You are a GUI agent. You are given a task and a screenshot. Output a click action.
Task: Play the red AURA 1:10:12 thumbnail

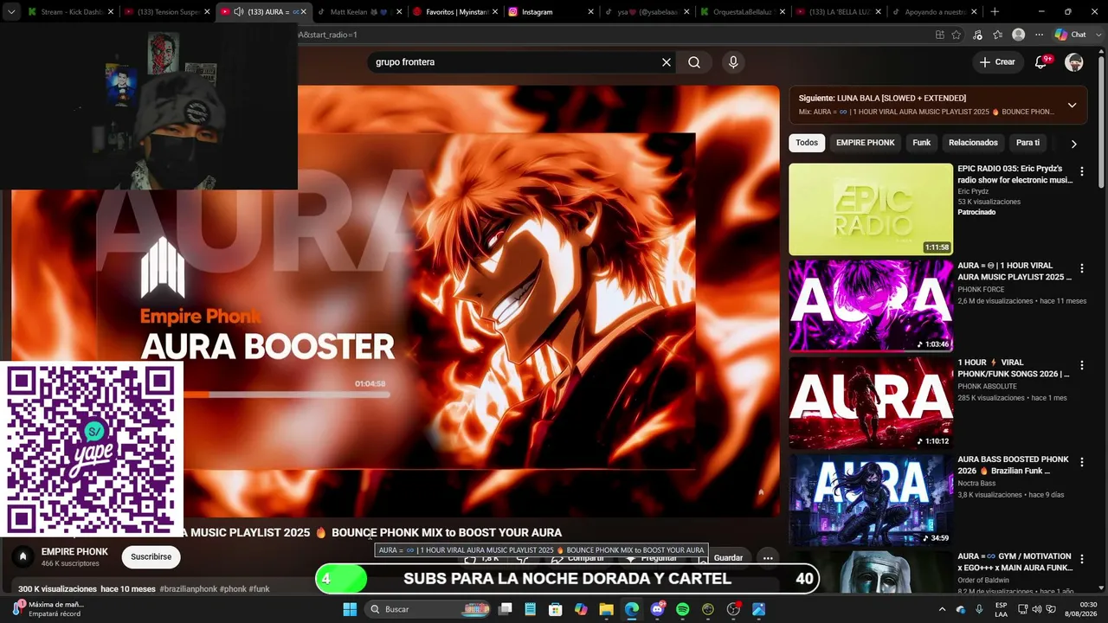pos(871,403)
